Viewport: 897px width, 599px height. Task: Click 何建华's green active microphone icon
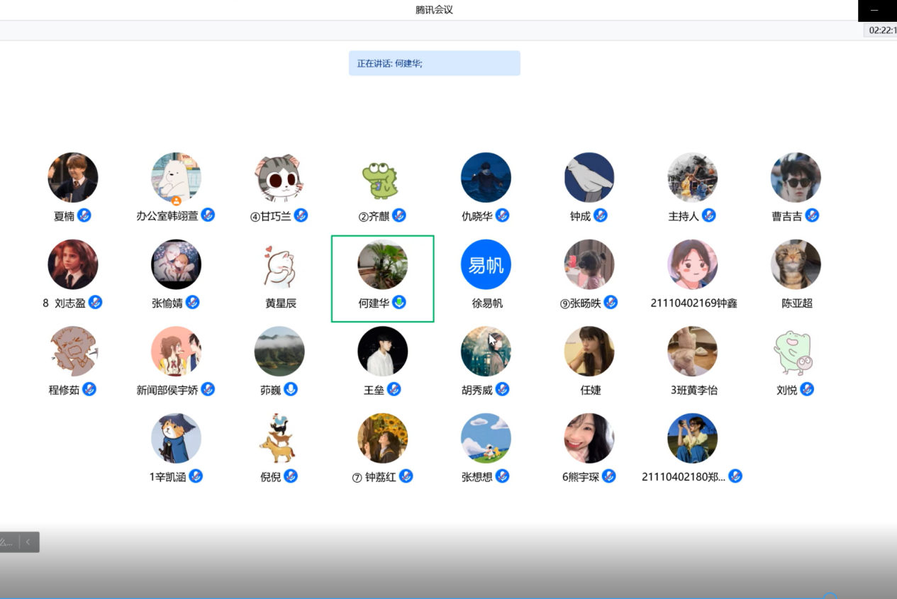click(x=399, y=303)
